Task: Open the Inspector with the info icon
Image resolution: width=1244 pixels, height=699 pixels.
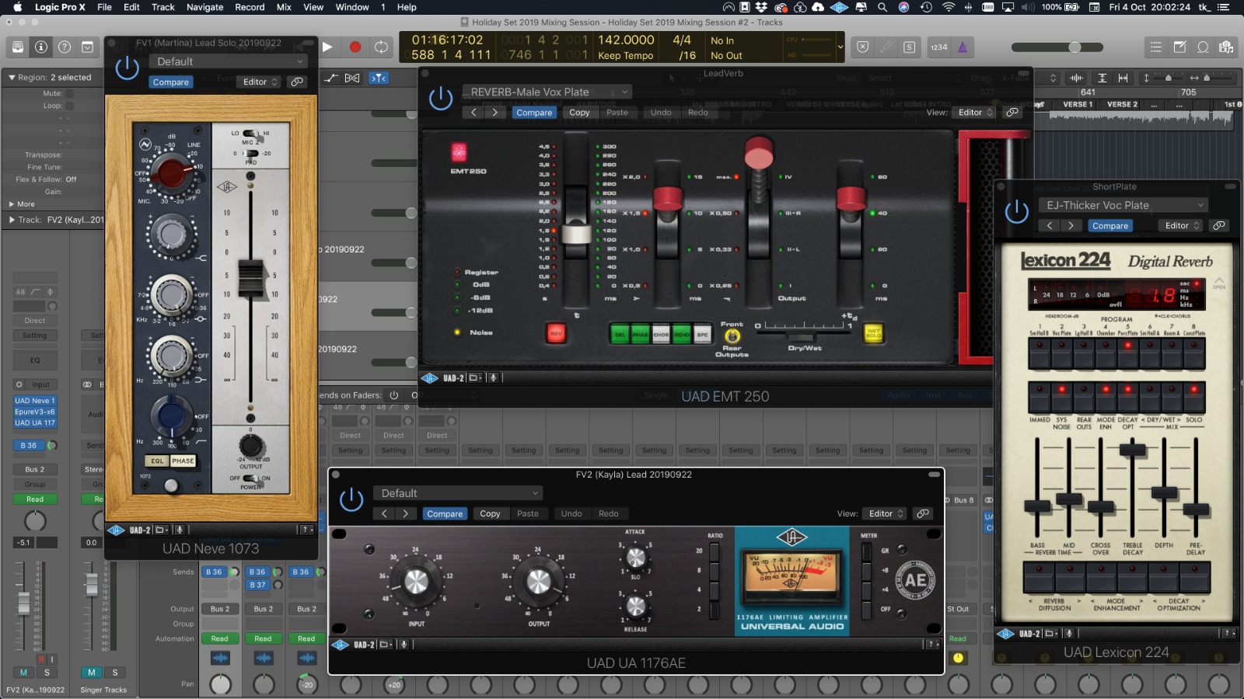Action: coord(41,47)
